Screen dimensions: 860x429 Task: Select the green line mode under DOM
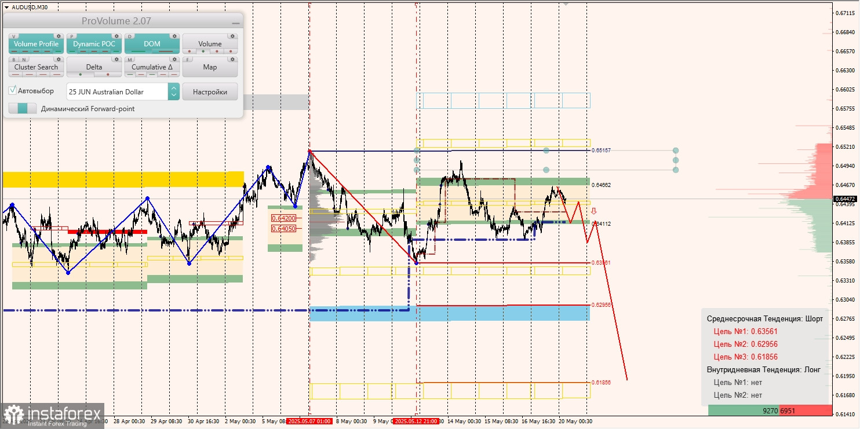tap(139, 51)
